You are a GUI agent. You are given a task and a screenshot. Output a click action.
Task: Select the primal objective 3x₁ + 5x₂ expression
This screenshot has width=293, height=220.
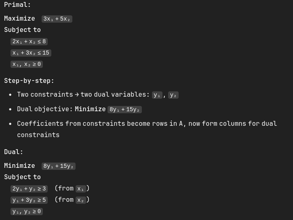tap(57, 19)
